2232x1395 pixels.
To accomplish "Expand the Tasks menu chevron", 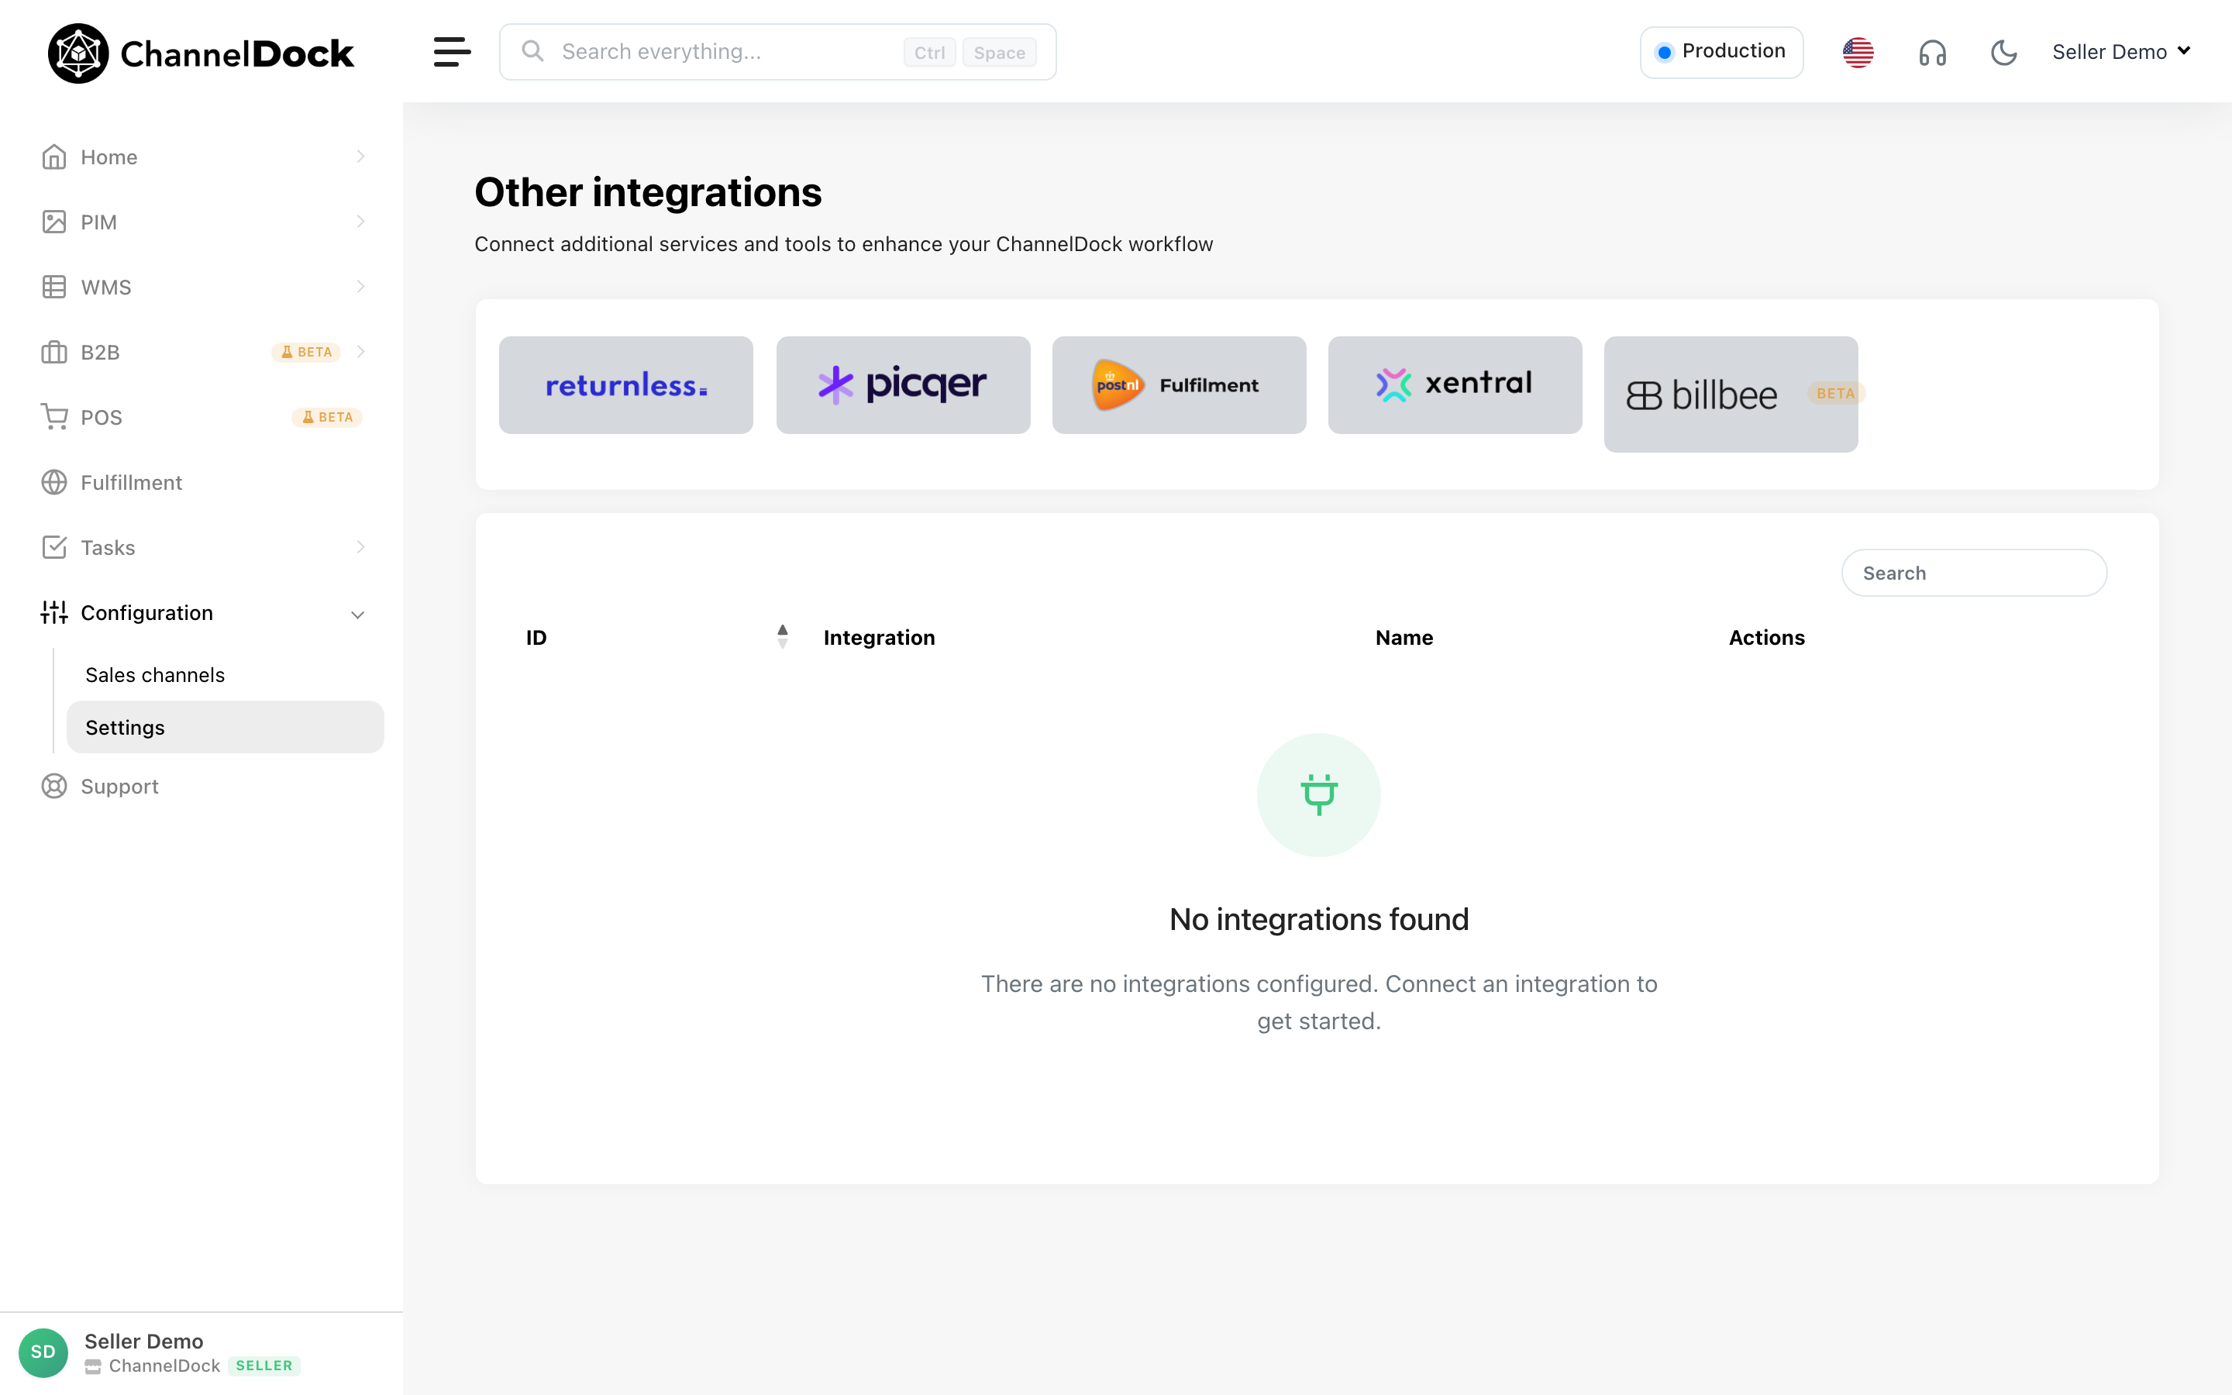I will (360, 547).
